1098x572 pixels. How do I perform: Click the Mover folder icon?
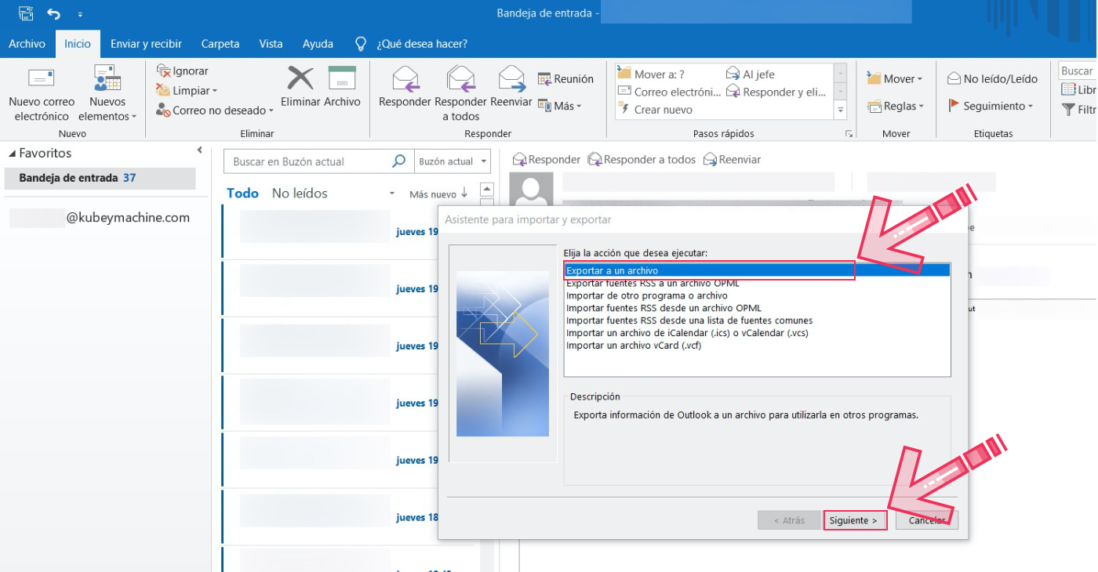point(874,78)
